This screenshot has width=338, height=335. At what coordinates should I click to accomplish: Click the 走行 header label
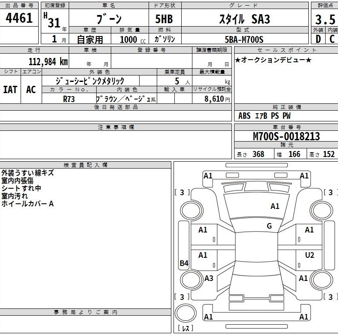tap(34, 50)
